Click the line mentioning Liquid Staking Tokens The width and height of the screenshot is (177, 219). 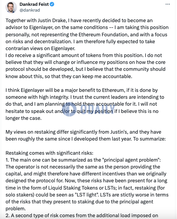[x=85, y=188]
